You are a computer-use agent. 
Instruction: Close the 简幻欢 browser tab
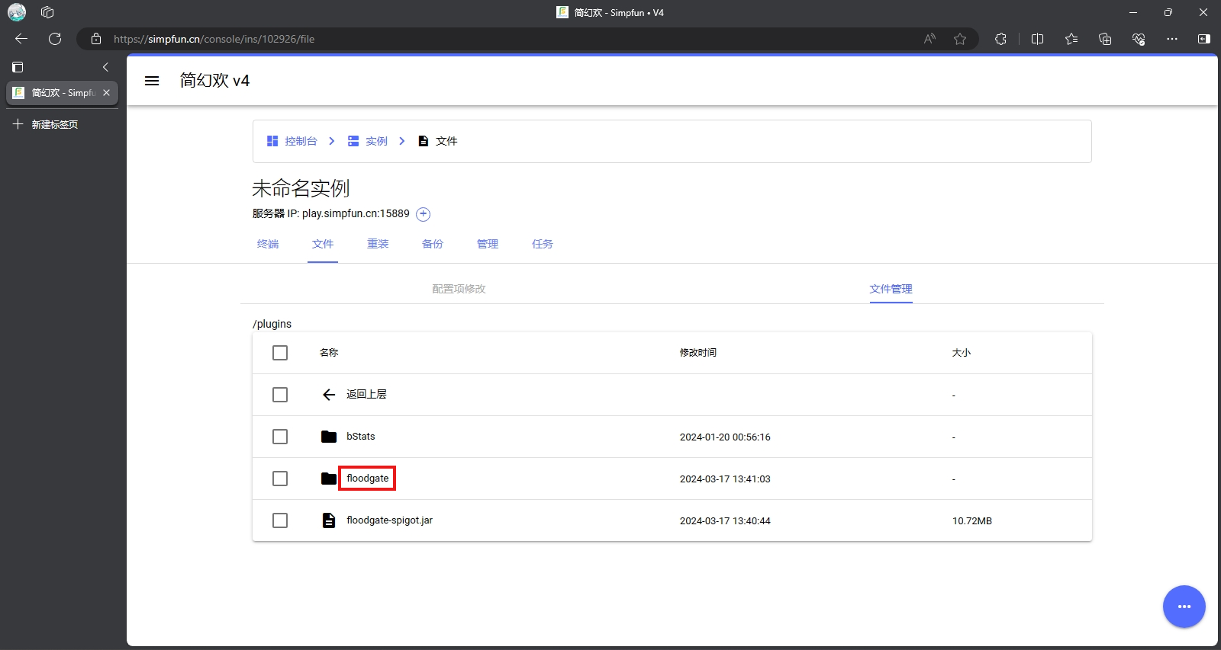(106, 92)
